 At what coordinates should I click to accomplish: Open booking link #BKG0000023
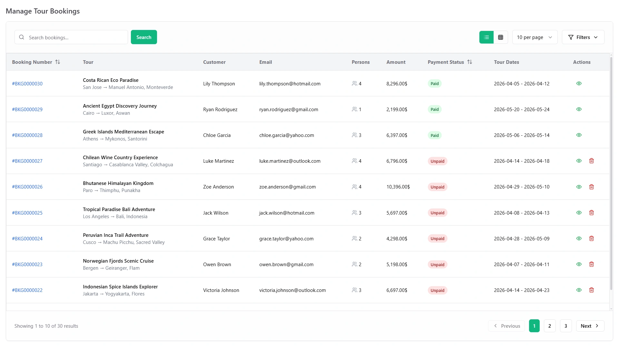point(27,264)
